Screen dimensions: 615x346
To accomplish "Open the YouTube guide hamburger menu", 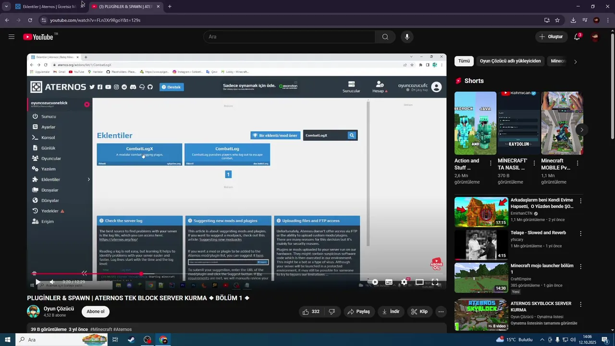I will point(12,37).
